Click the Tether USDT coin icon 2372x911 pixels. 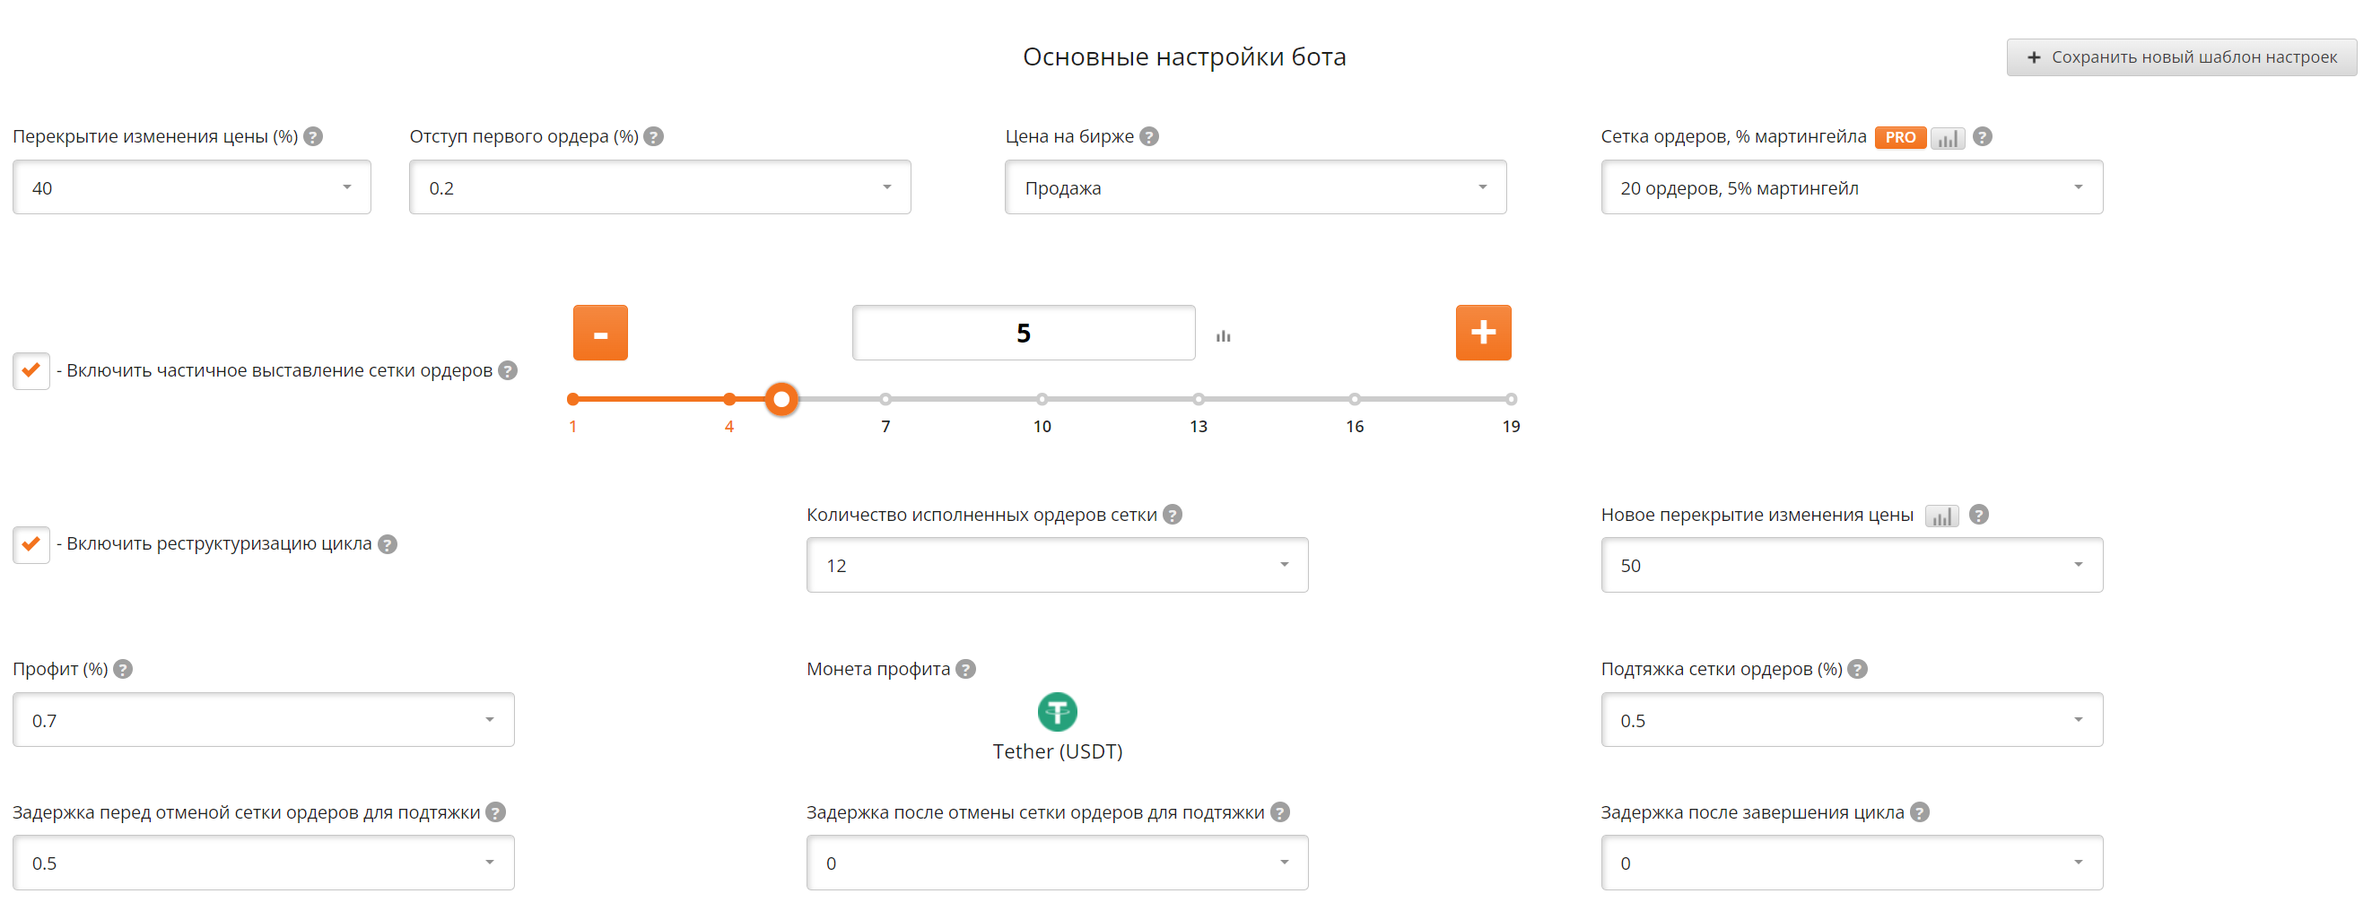coord(1057,711)
